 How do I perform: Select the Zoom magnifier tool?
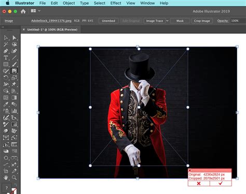14,177
